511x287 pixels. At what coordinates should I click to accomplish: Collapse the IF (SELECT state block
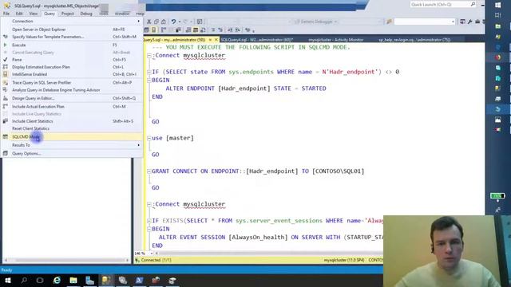pyautogui.click(x=149, y=72)
